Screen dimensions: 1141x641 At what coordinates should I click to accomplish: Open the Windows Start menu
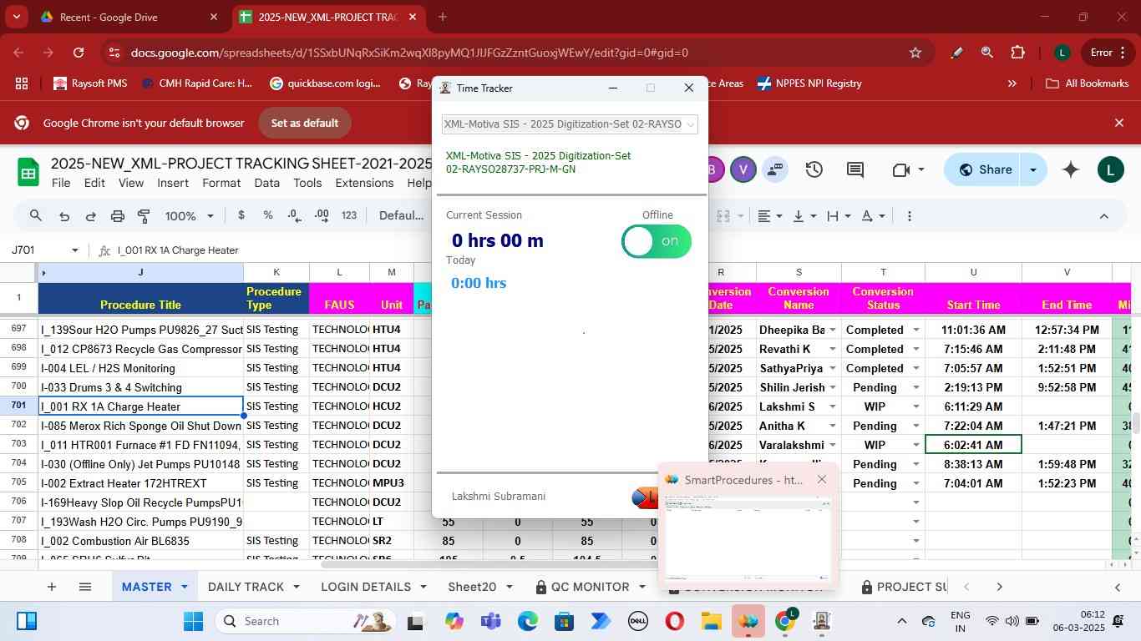[x=193, y=621]
